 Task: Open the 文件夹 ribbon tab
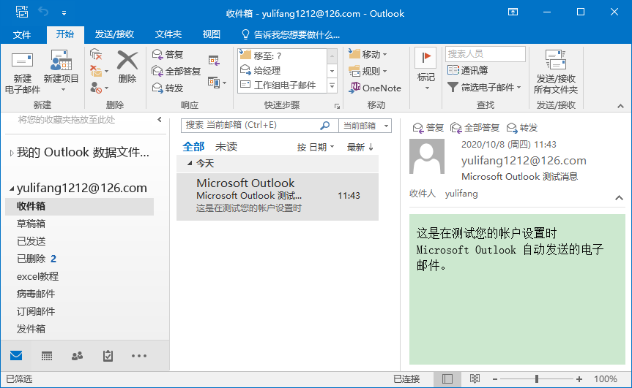tap(168, 34)
